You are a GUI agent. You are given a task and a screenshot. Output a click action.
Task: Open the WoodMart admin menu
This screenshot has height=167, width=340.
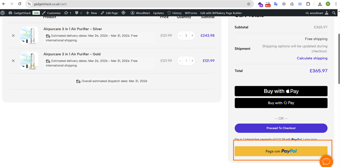tap(140, 13)
